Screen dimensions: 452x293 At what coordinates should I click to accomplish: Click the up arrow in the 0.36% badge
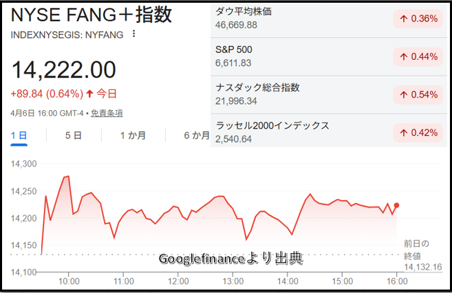[x=402, y=19]
